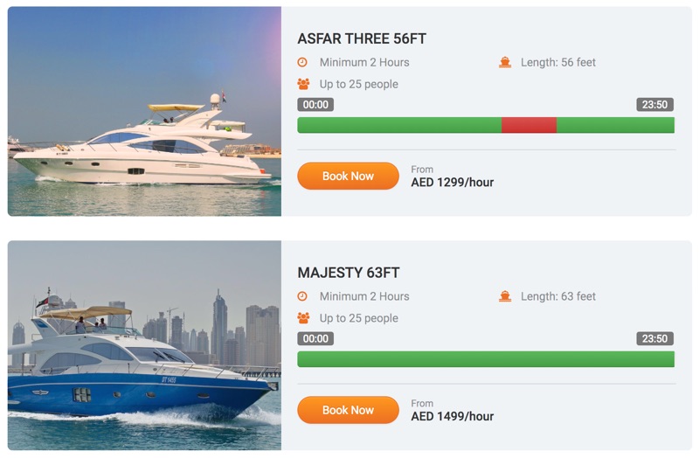Click the people icon on Majesty 63FT listing
The height and width of the screenshot is (458, 699).
pyautogui.click(x=303, y=318)
